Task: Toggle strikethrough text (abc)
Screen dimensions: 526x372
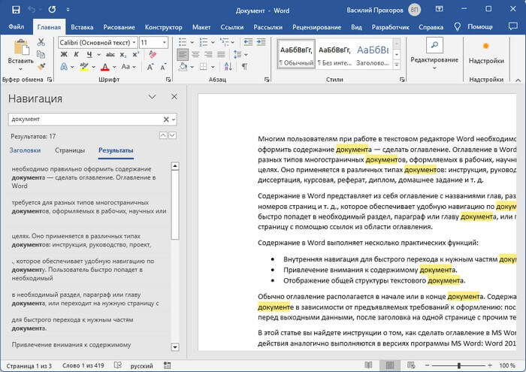Action: pyautogui.click(x=110, y=54)
